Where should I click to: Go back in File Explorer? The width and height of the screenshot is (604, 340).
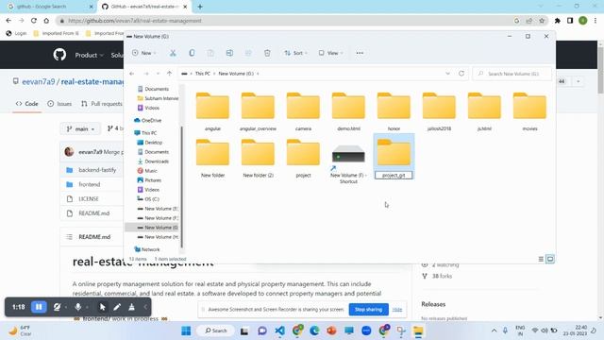pos(132,74)
